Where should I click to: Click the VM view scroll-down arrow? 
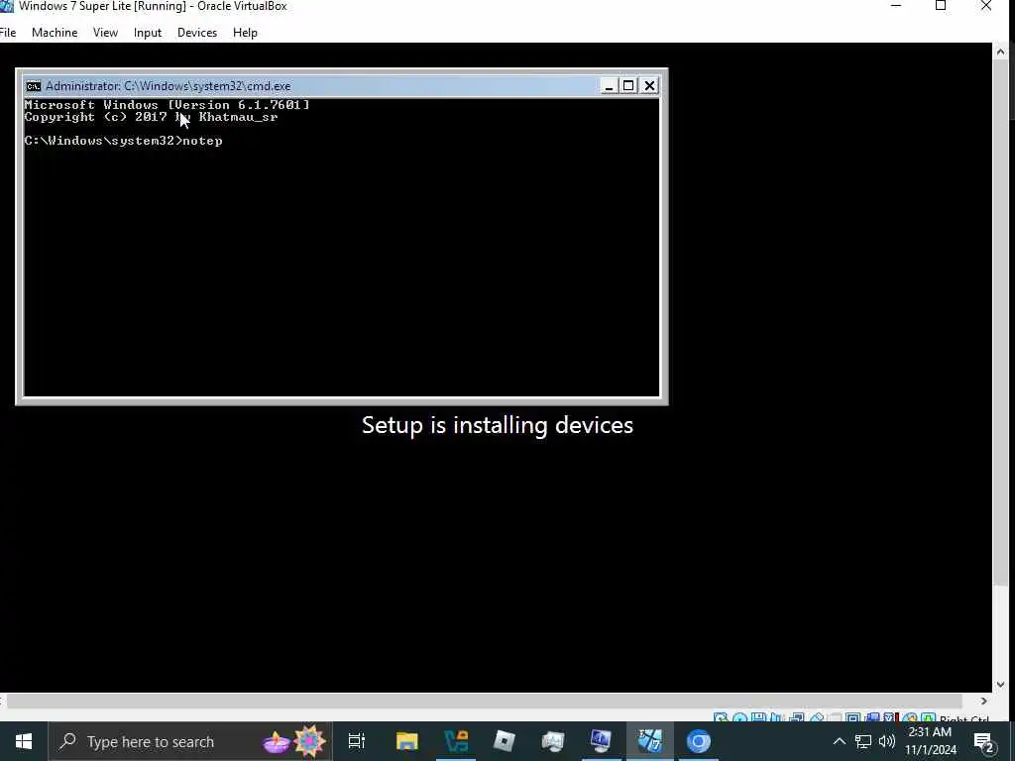point(1001,684)
